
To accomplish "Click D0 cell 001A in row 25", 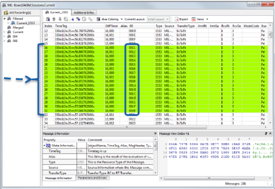I will tap(132, 86).
